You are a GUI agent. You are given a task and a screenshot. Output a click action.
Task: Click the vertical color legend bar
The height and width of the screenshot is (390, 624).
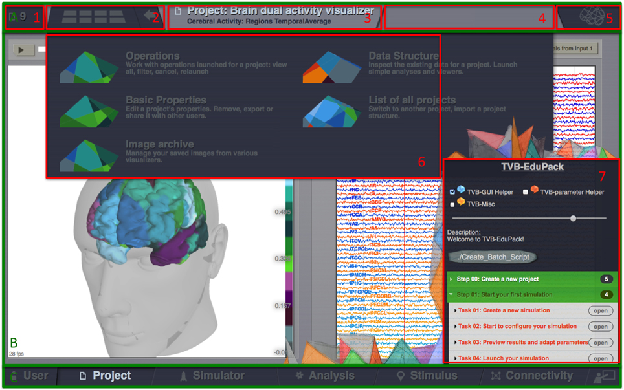click(x=289, y=266)
